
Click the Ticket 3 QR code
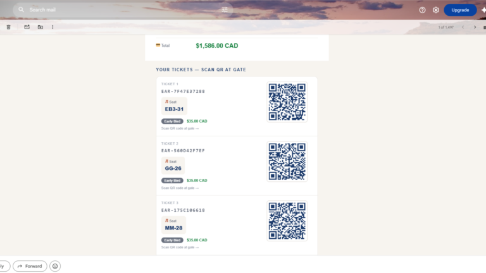(287, 221)
